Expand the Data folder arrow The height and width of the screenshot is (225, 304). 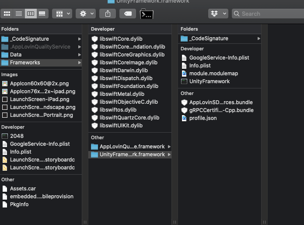pyautogui.click(x=79, y=55)
